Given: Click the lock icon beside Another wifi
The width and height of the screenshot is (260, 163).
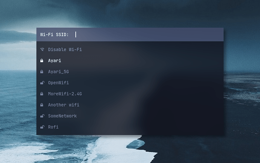Looking at the screenshot, I should (42, 105).
